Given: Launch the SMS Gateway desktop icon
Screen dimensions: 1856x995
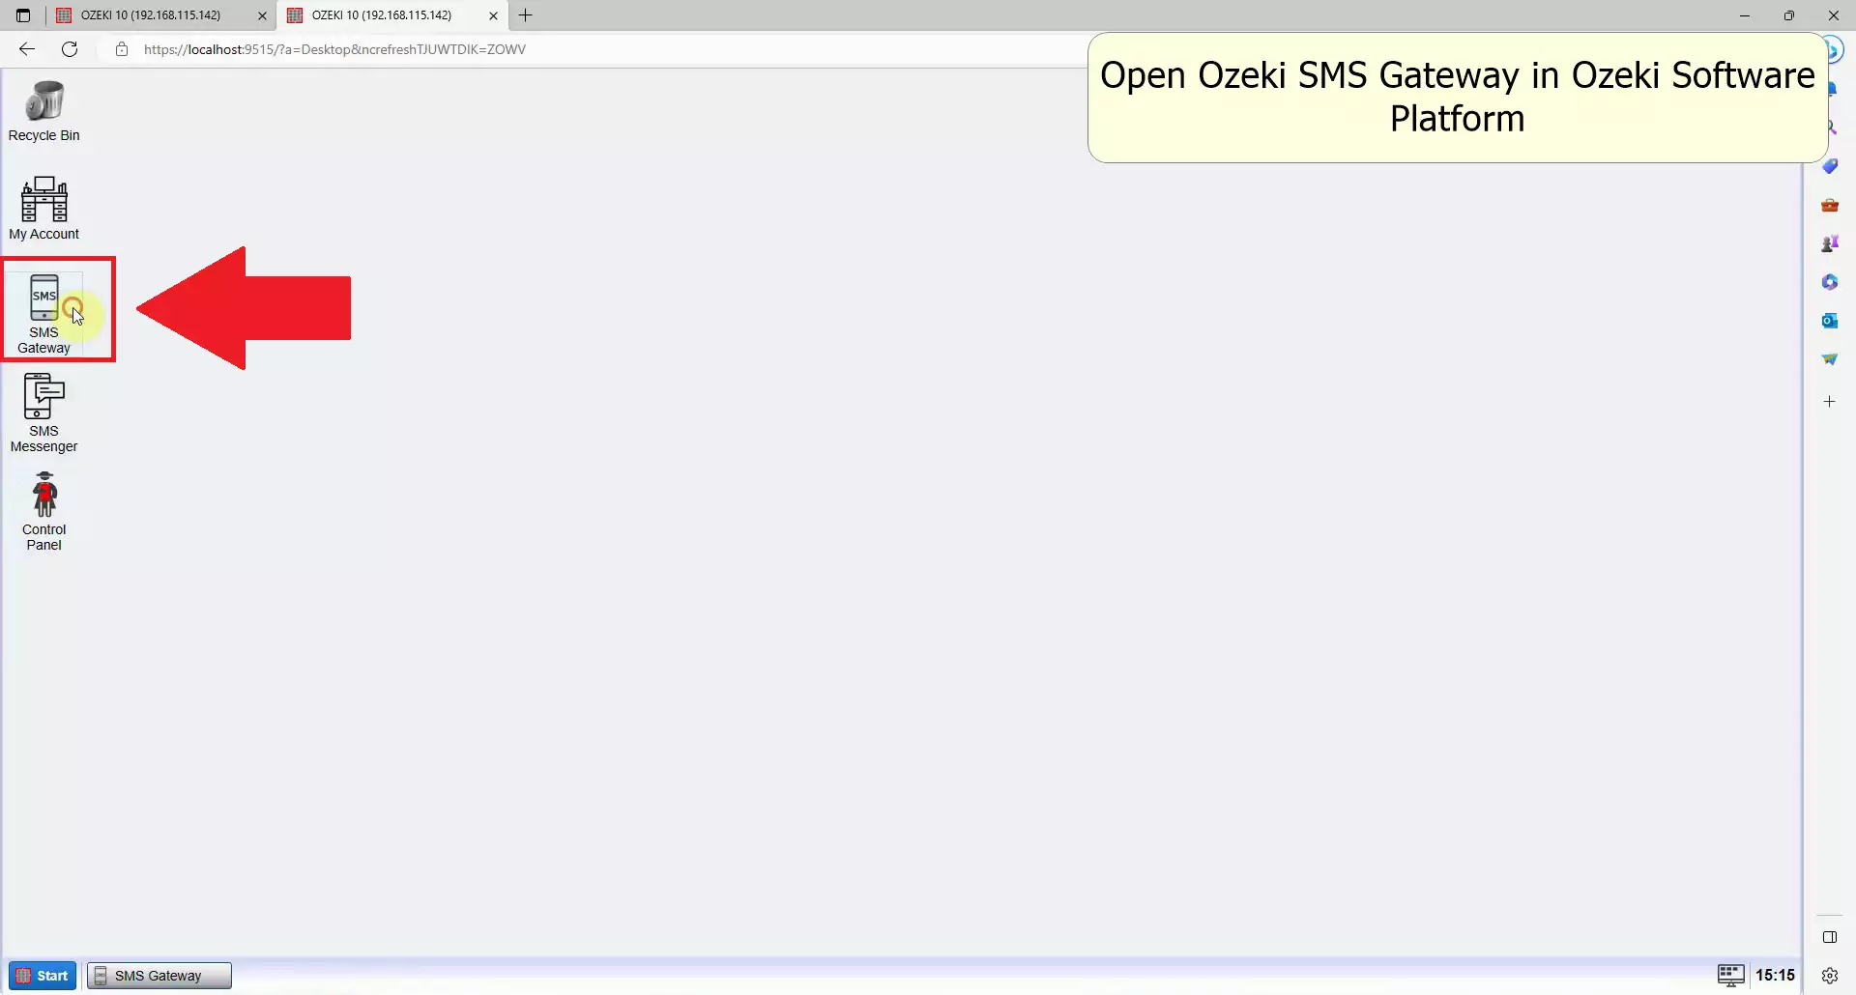Looking at the screenshot, I should pyautogui.click(x=44, y=312).
